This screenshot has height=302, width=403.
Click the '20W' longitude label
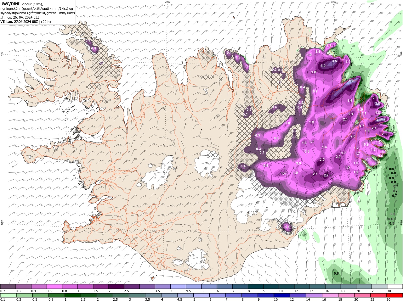coord(167,2)
